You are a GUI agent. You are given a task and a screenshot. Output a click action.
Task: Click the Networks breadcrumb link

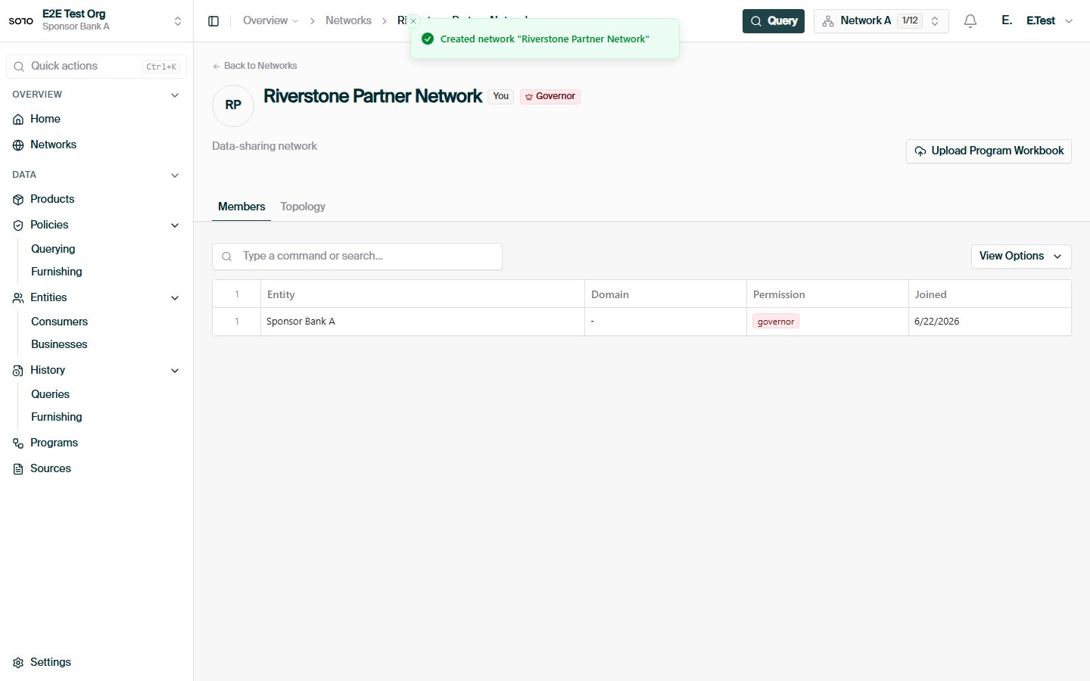pos(348,20)
